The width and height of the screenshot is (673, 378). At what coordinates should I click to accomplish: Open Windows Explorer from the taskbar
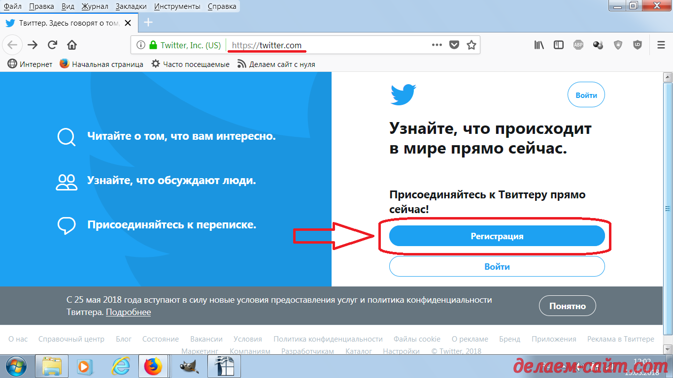pos(52,366)
